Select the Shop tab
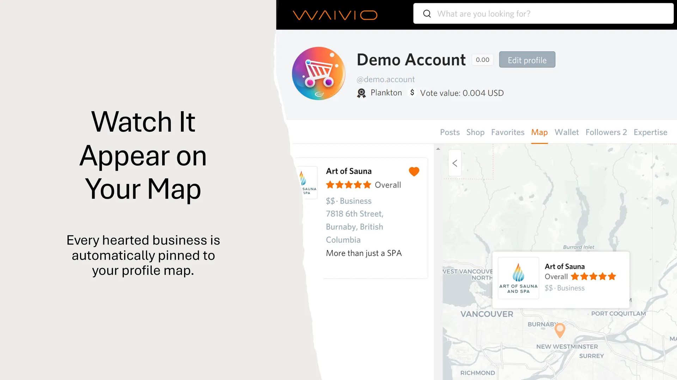The height and width of the screenshot is (380, 677). point(475,132)
